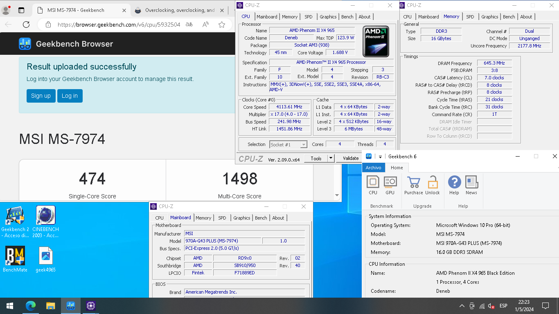Viewport: 559px width, 314px height.
Task: Click the motherboard model 970A-G43 PLUS field in CPU-Z
Action: point(223,241)
